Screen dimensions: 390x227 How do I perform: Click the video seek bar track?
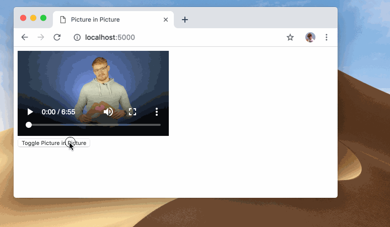click(95, 125)
